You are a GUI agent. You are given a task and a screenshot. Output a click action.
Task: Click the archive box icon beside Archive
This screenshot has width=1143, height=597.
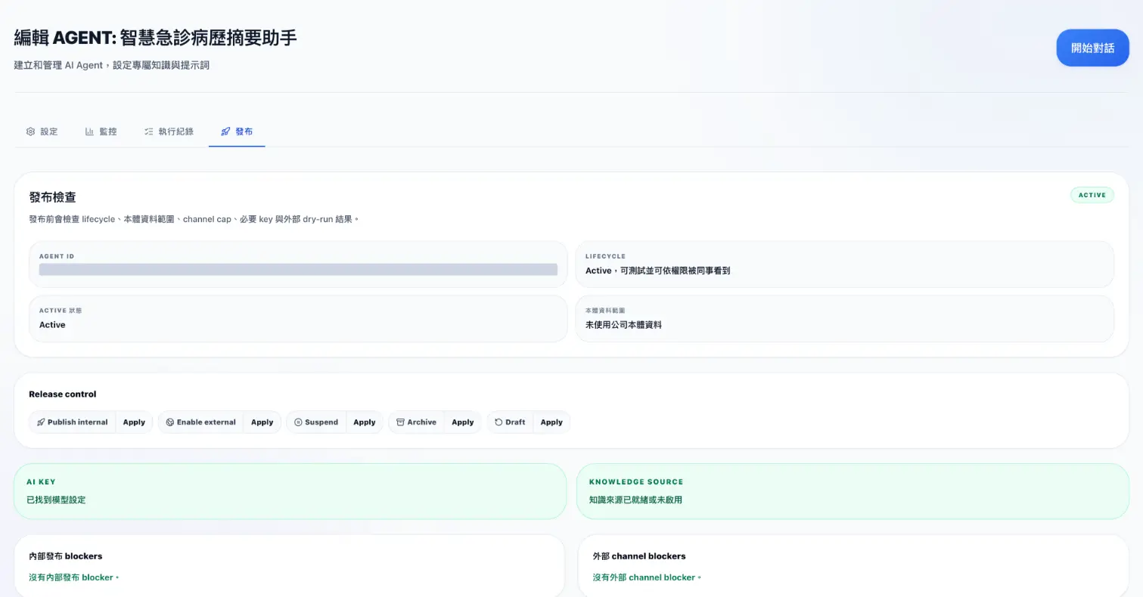point(400,422)
